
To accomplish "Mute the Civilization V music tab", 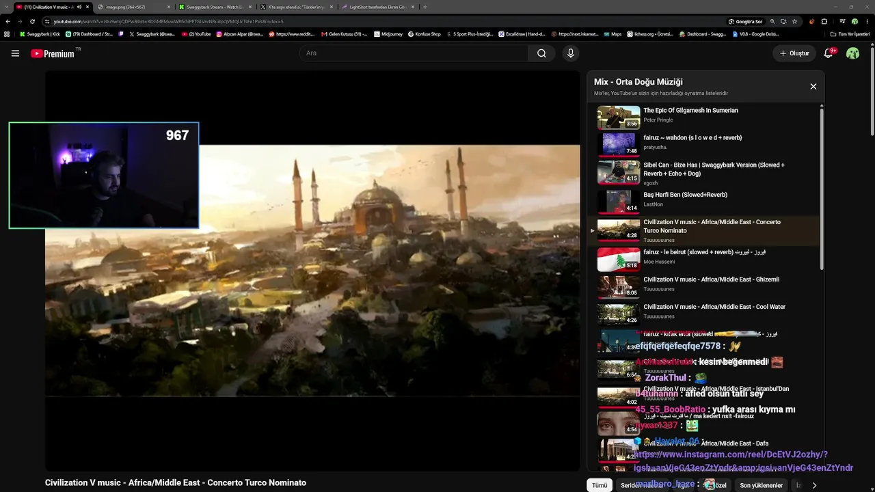I will [x=79, y=7].
